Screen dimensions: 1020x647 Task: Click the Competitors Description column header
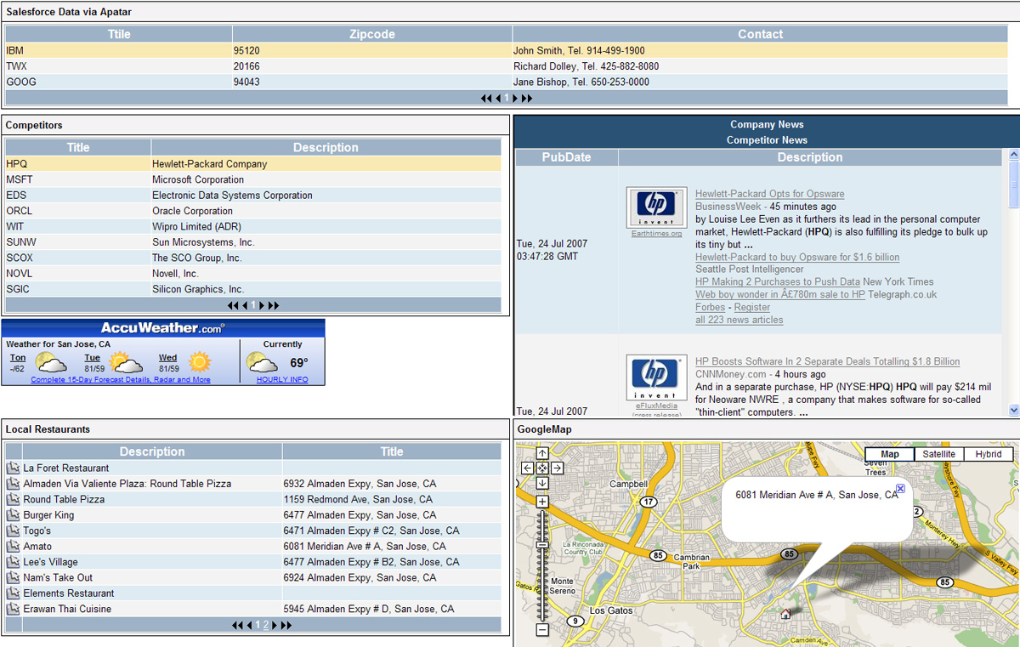326,147
